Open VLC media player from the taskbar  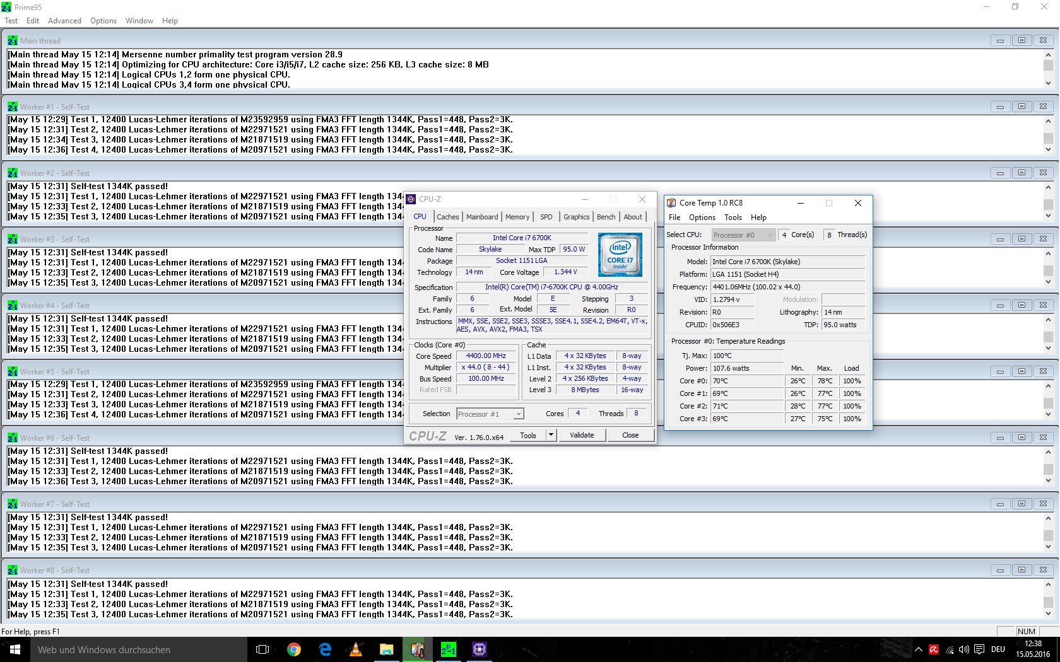pyautogui.click(x=356, y=649)
